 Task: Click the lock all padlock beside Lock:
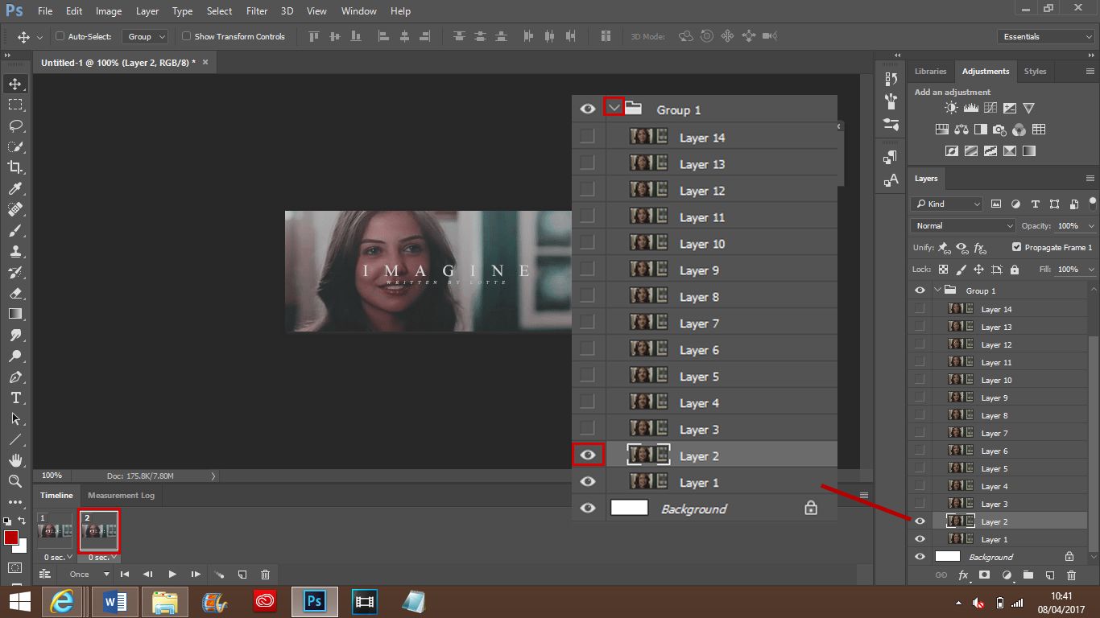click(x=1015, y=270)
